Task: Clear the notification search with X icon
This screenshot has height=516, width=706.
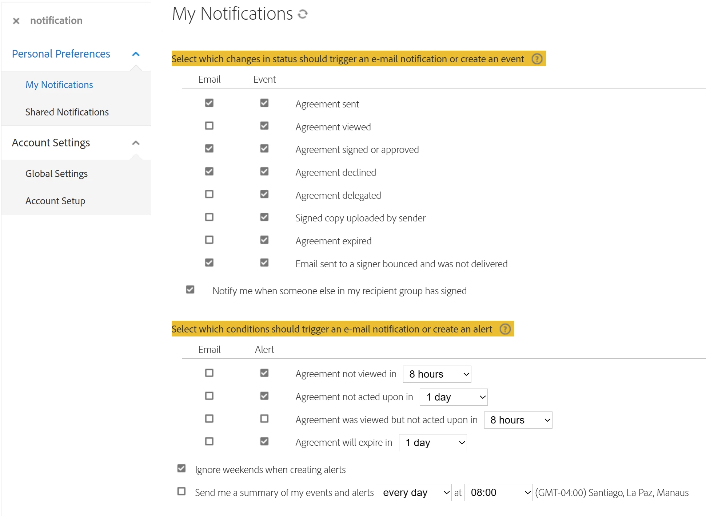Action: coord(16,21)
